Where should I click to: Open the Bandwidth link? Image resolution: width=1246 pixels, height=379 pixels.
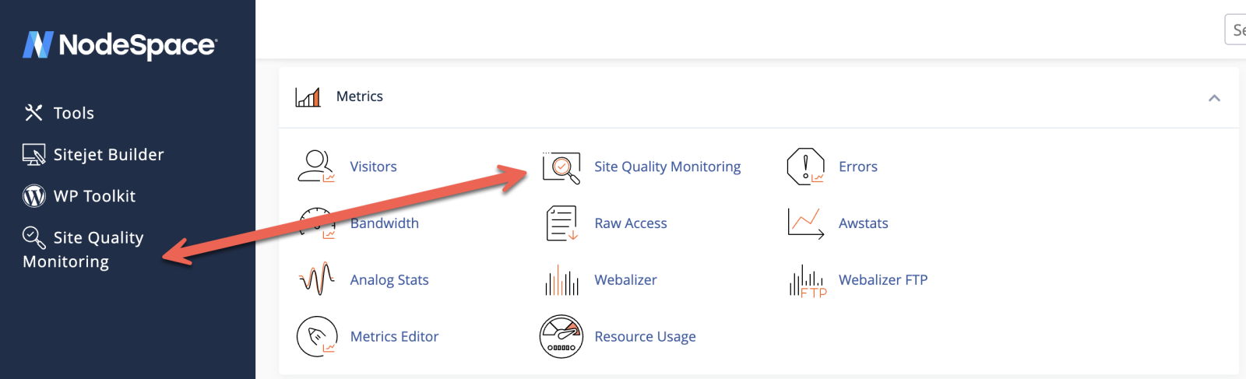385,223
